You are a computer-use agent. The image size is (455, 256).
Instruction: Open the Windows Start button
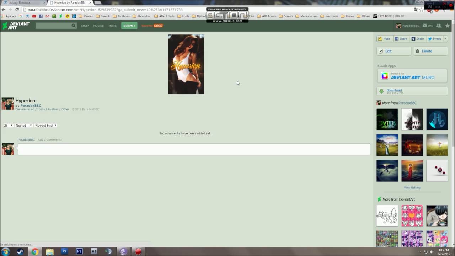pos(5,251)
